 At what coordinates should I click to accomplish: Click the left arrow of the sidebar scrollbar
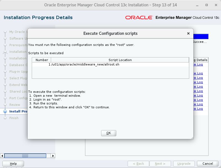tap(2, 156)
